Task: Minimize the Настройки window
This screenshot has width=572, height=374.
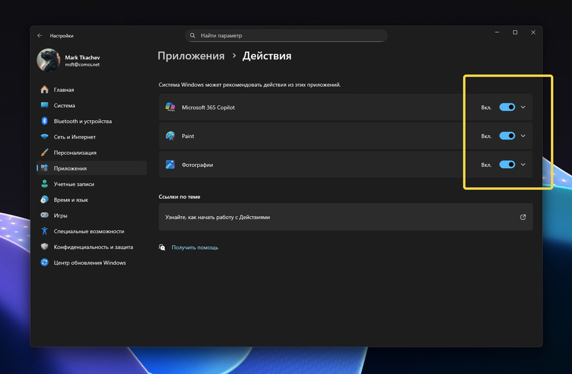Action: (497, 32)
